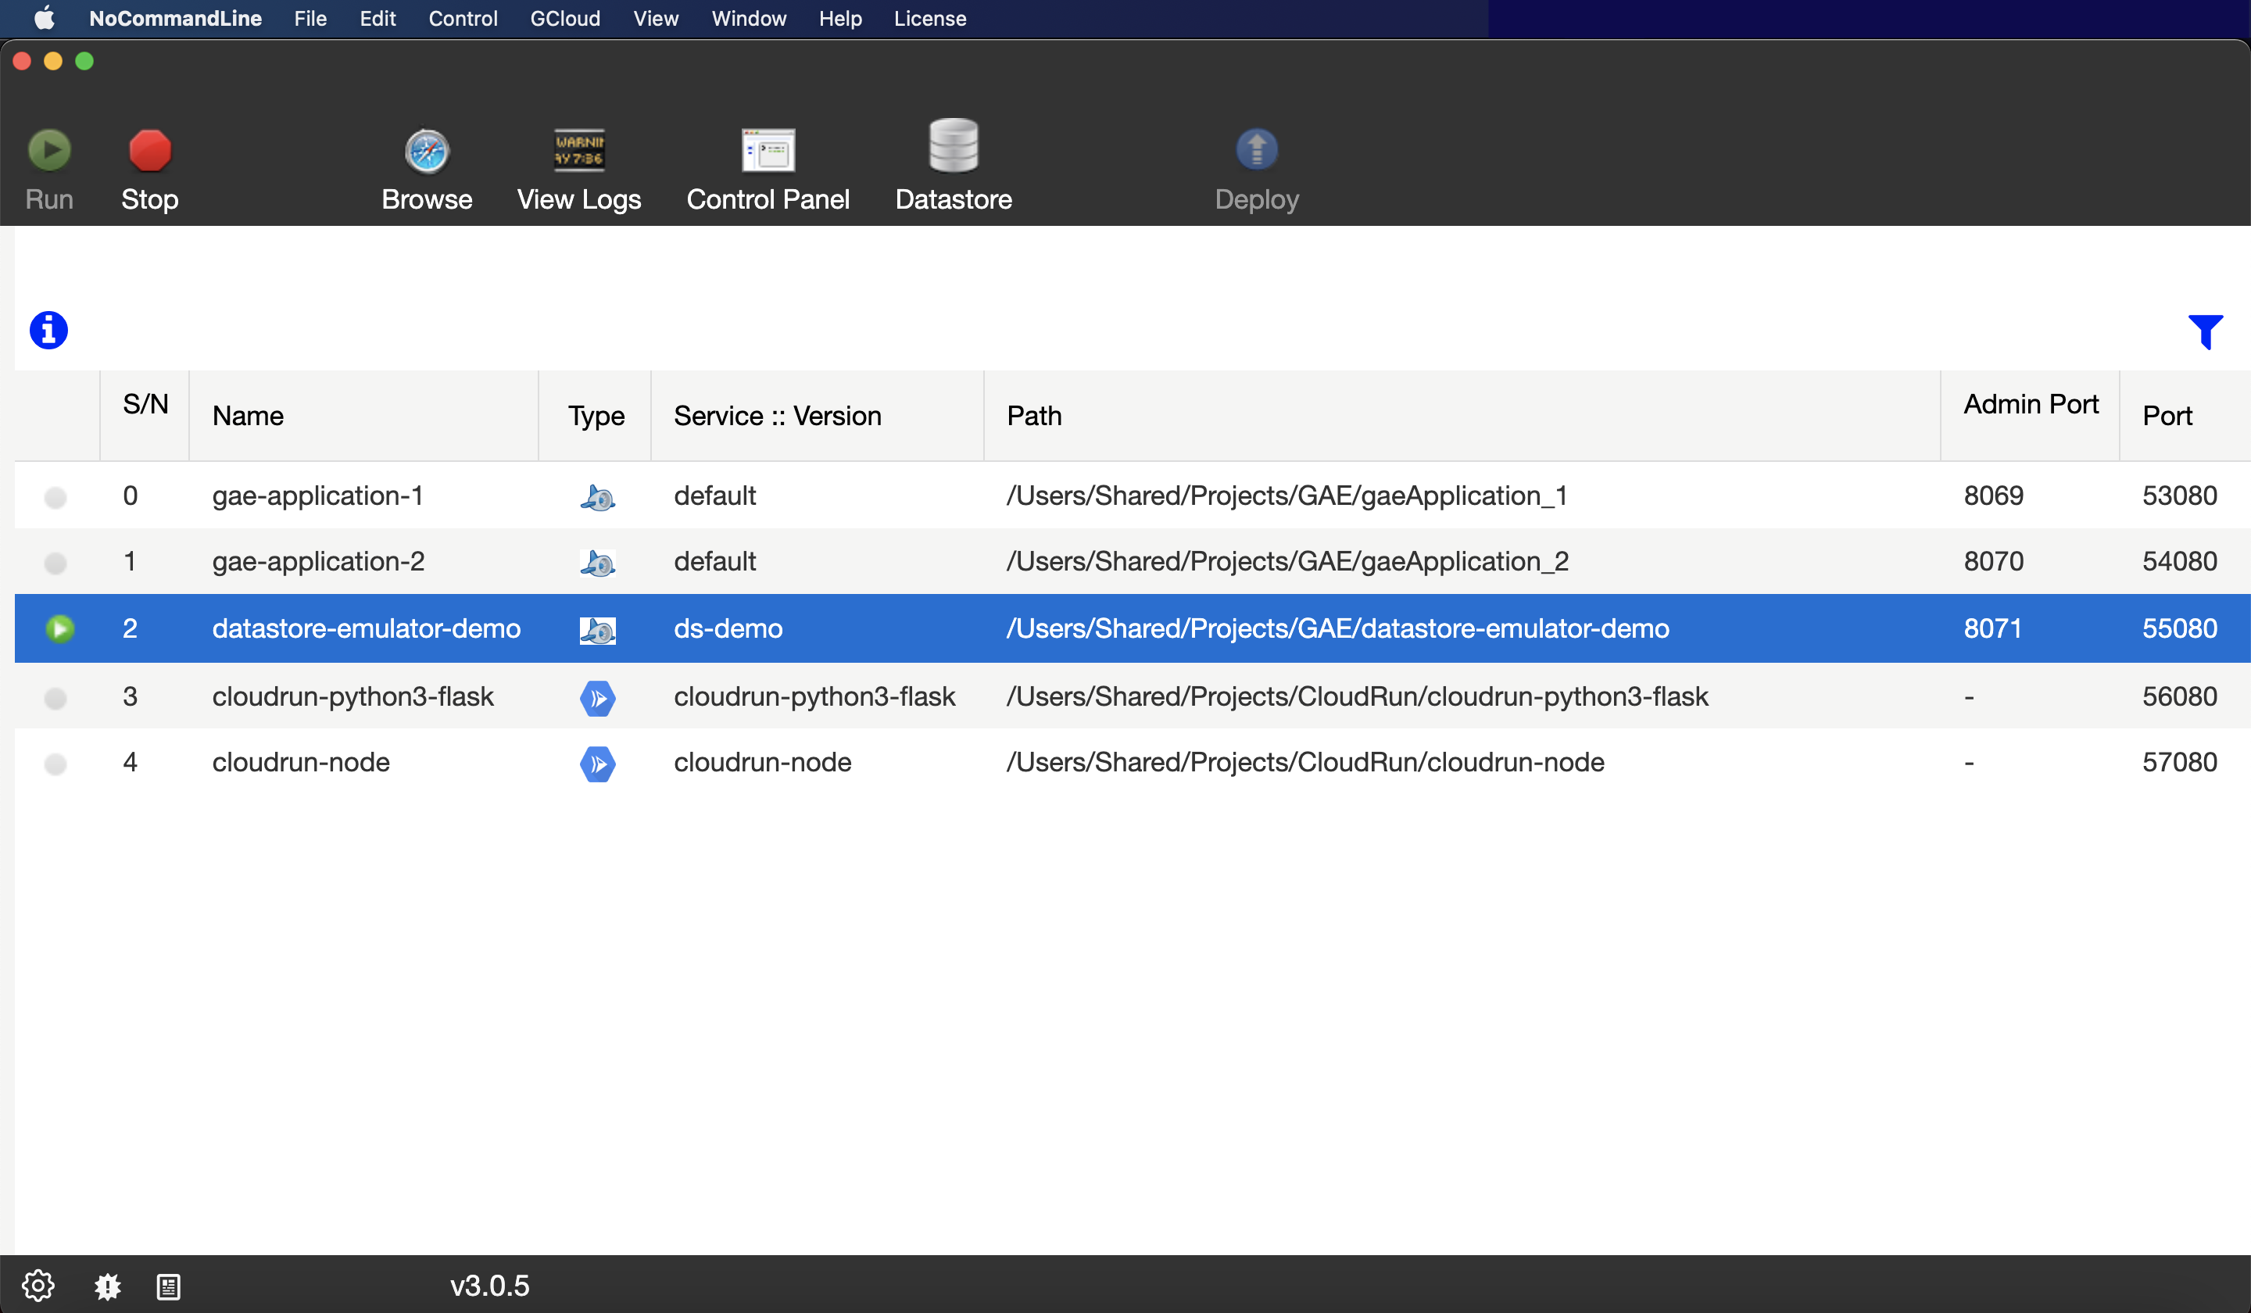Viewport: 2251px width, 1313px height.
Task: Sort by the Name column header
Action: tap(249, 417)
